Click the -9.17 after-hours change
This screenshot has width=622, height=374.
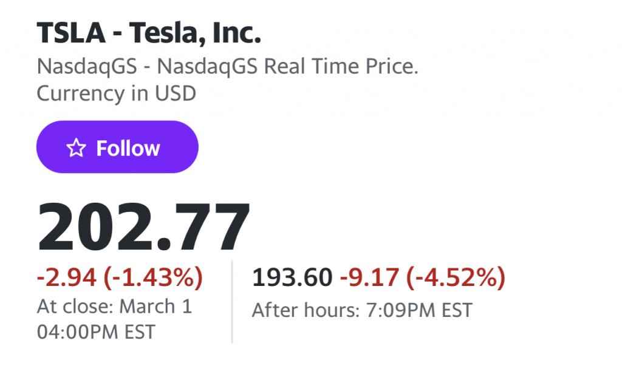click(x=369, y=278)
